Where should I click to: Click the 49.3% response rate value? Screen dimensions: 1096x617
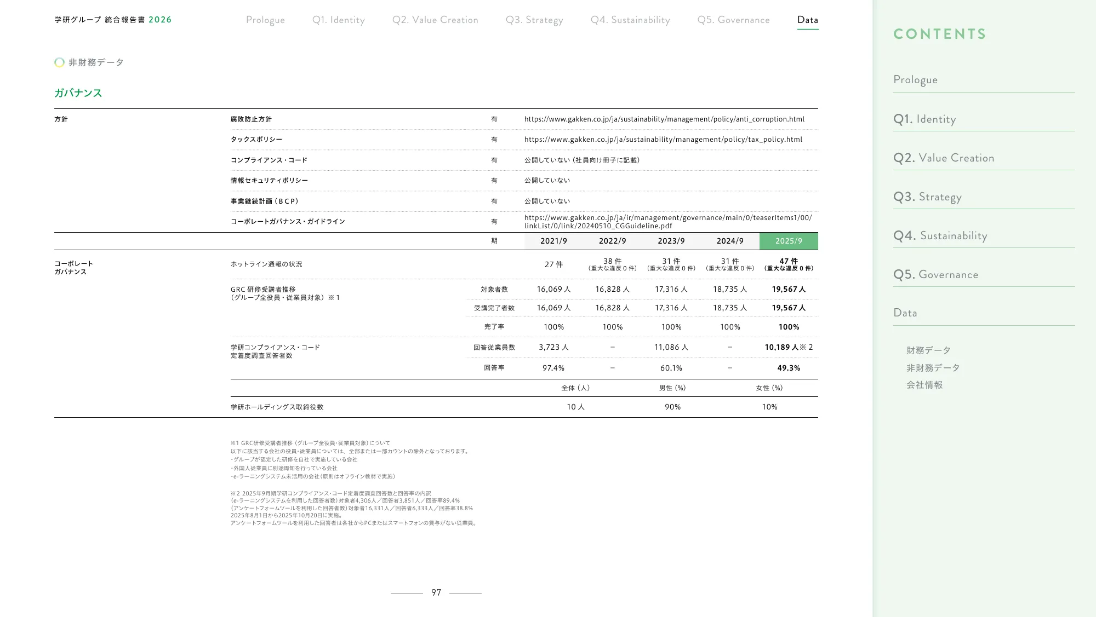click(x=789, y=368)
